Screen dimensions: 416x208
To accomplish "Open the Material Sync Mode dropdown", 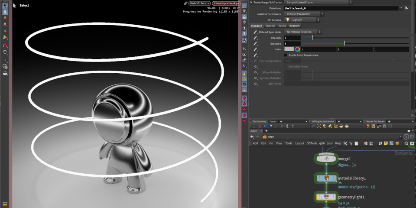I will coord(302,32).
